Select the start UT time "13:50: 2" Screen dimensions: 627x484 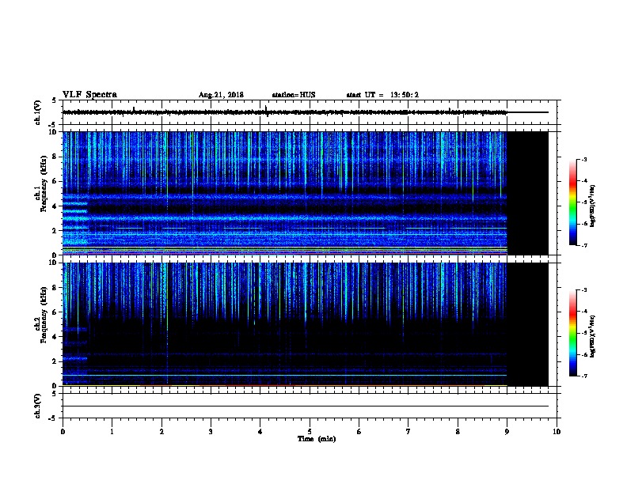pos(405,95)
